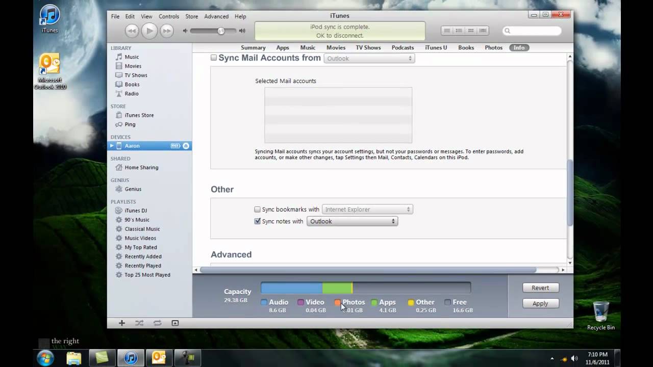Click the low volume speaker icon
653x367 pixels.
coord(185,31)
